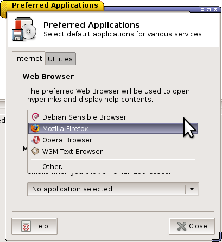Screen dimensions: 222x242
Task: Open Help for Preferred Applications
Action: point(34,226)
